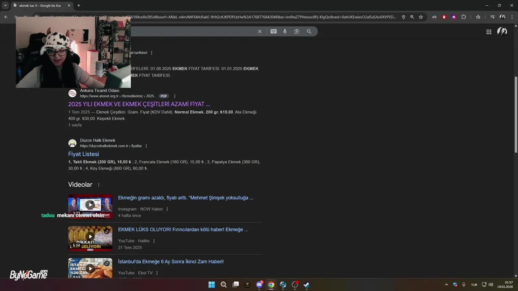Close the "ekmek kaç tl" tab
Image resolution: width=518 pixels, height=291 pixels.
pyautogui.click(x=69, y=5)
